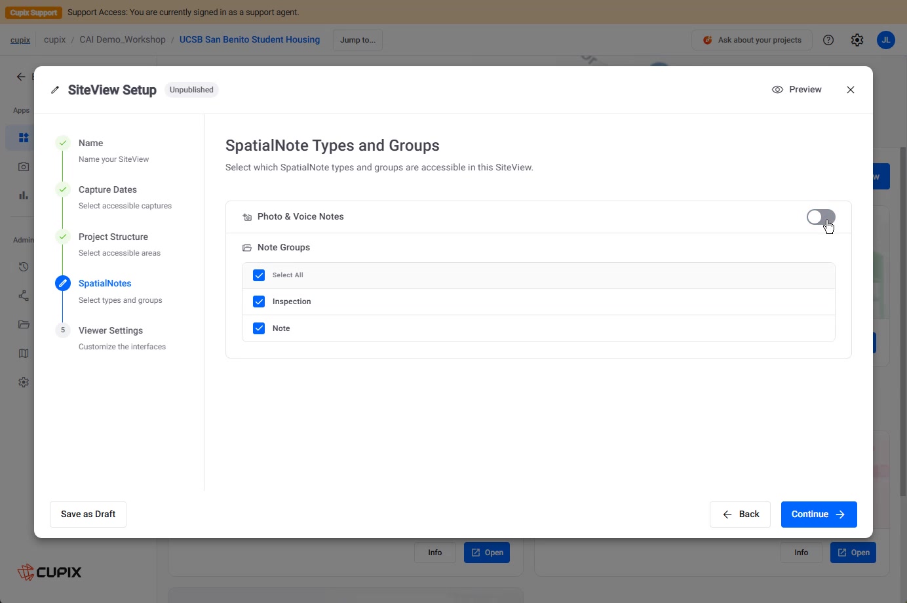Click Ask about your projects field
907x603 pixels.
point(752,40)
